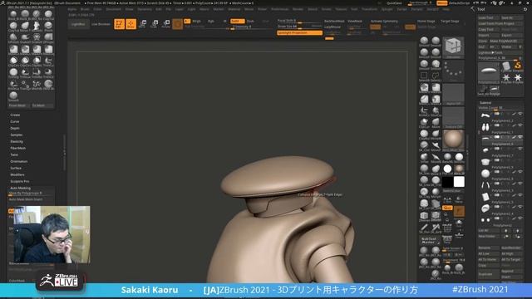
Task: Expand the Curve section
Action: click(x=15, y=122)
